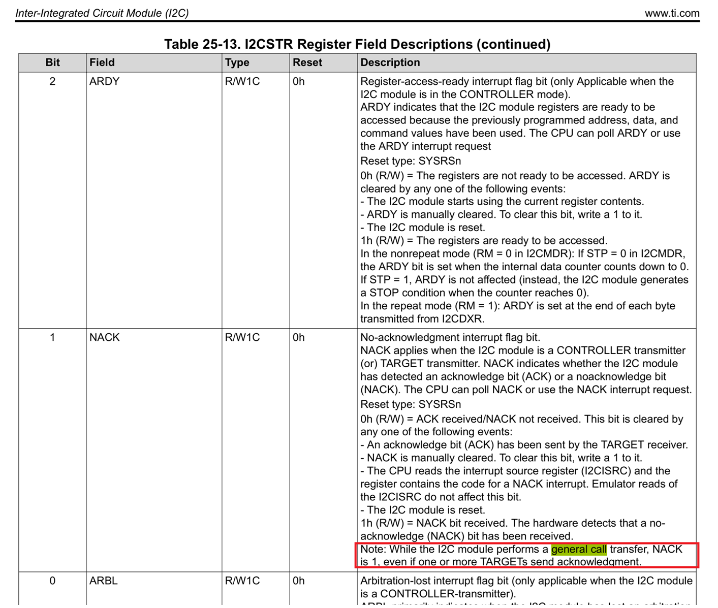Screen dimensions: 718x608
Task: Select the table title "Table 25-13. I2CSTR Register Field Descriptions"
Action: coord(318,44)
